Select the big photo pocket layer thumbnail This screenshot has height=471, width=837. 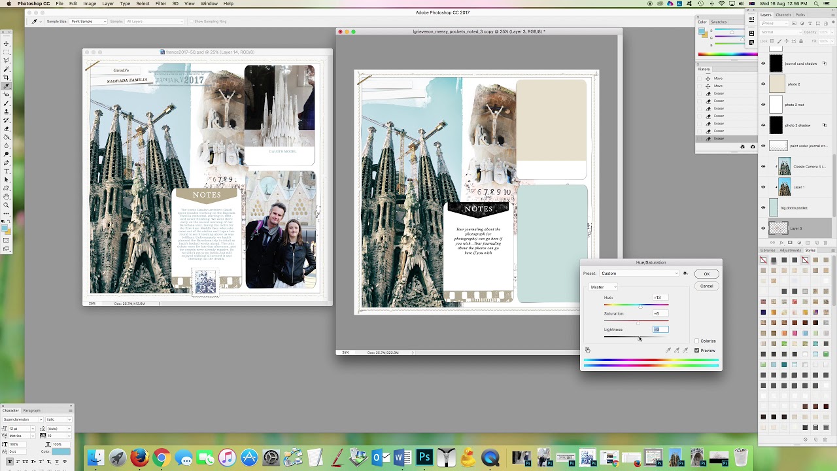coord(774,207)
